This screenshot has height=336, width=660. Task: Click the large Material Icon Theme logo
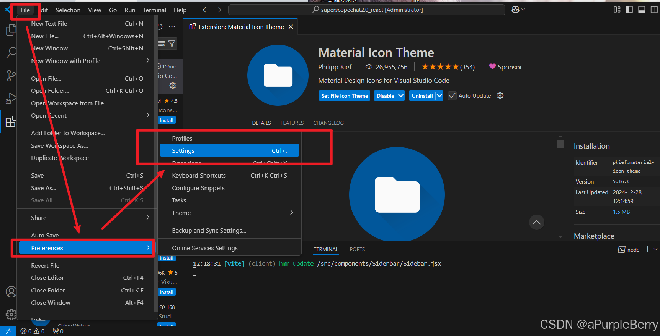tap(278, 75)
